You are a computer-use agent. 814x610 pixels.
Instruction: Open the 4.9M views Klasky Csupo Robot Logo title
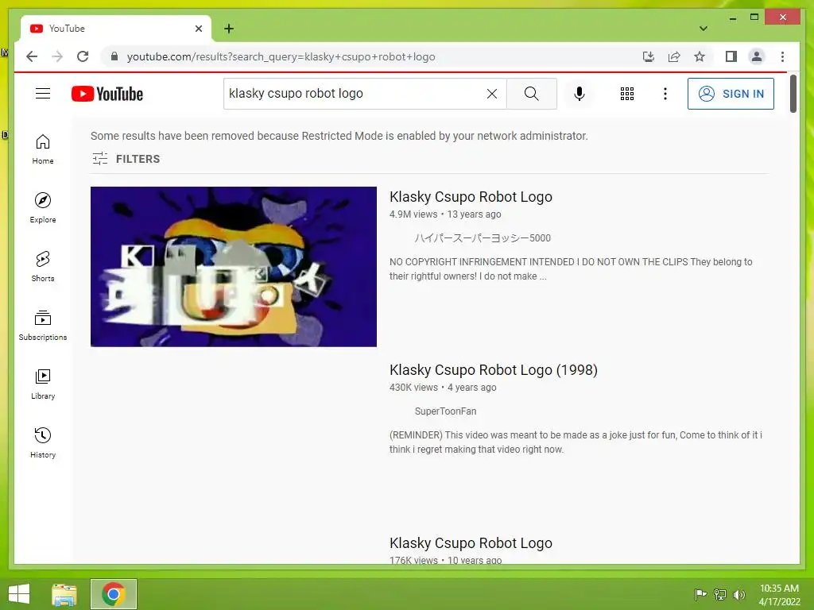point(471,197)
